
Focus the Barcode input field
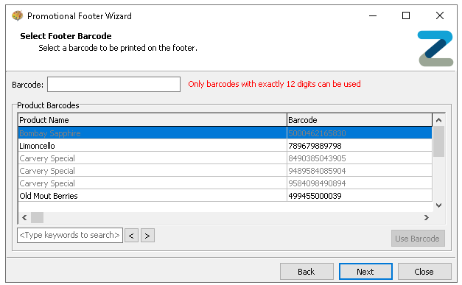coord(113,85)
